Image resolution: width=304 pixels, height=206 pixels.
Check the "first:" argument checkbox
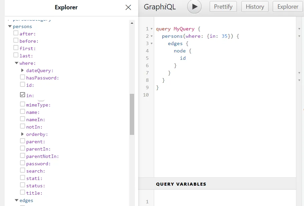(x=16, y=48)
